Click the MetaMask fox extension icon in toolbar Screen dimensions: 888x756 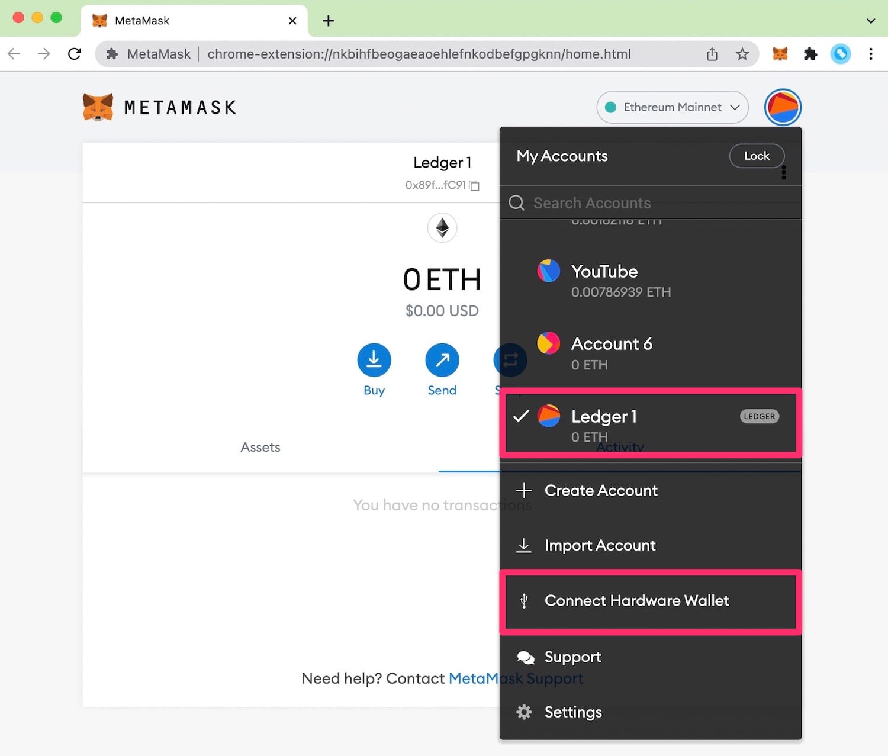pos(780,54)
